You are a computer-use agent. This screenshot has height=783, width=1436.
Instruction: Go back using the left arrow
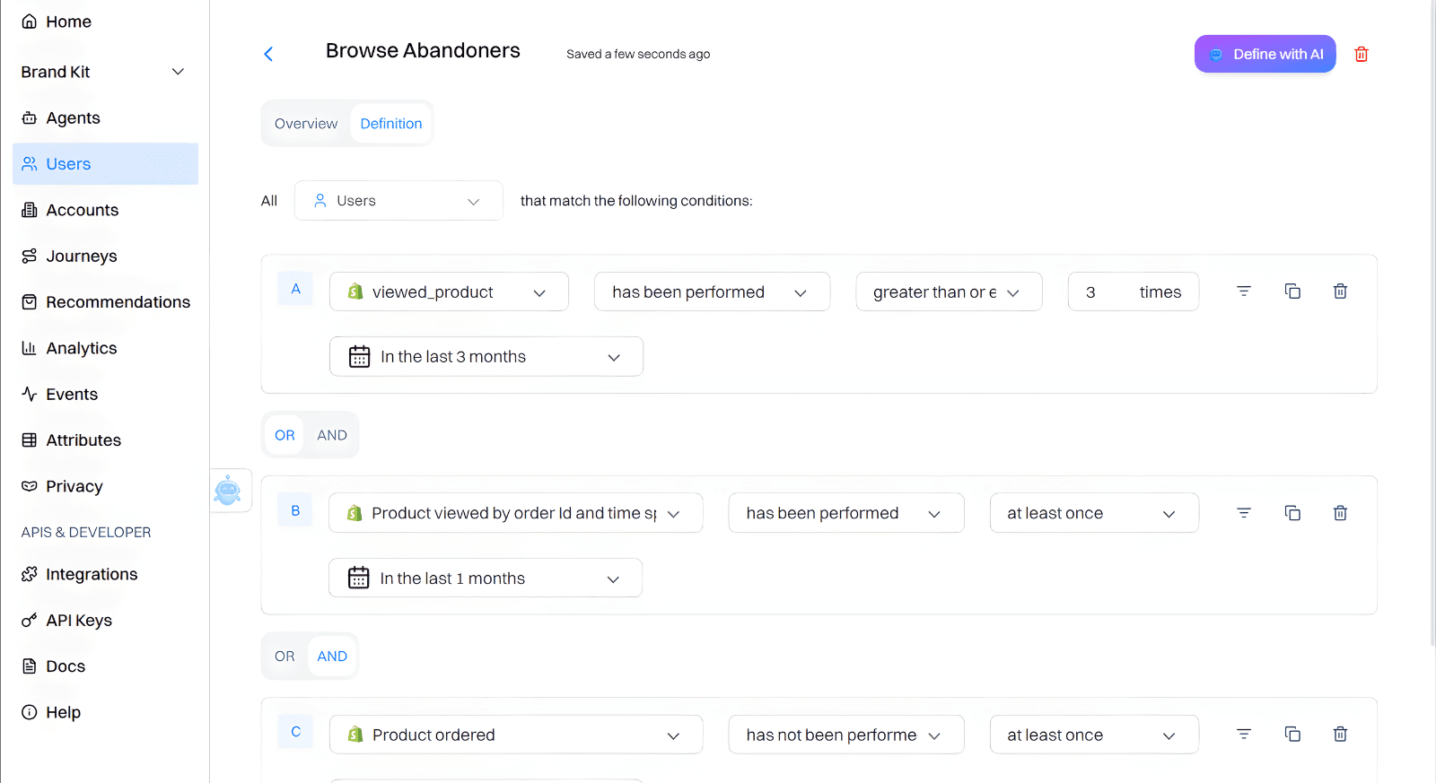(x=268, y=54)
